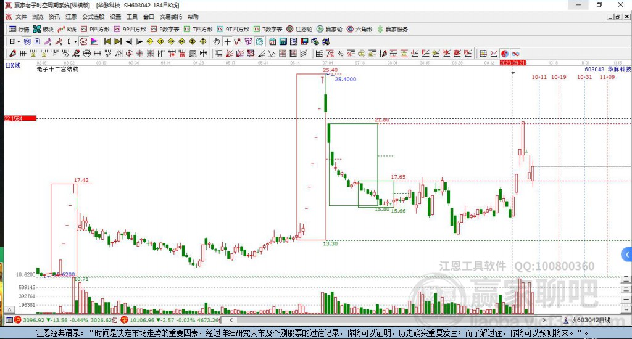Click the 收603042日线 status entry
Image resolution: width=632 pixels, height=339 pixels.
click(586, 320)
